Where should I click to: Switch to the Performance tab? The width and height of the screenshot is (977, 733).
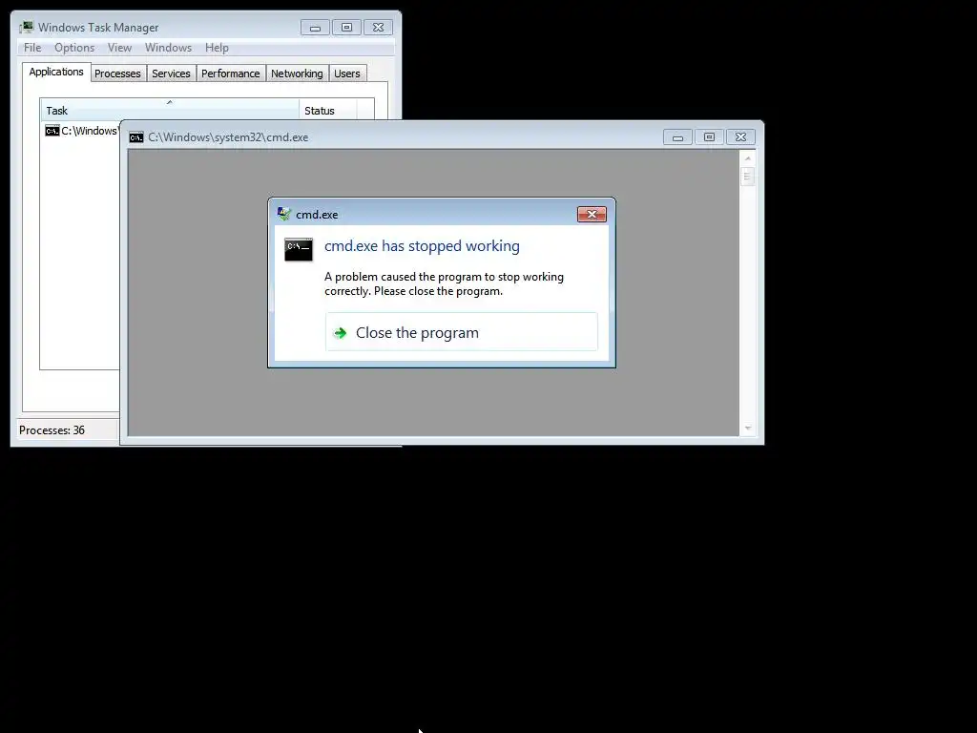[x=231, y=73]
